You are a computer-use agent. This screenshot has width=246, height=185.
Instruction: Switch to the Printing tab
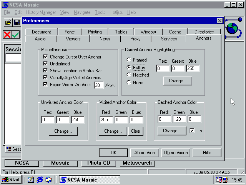tap(95, 32)
